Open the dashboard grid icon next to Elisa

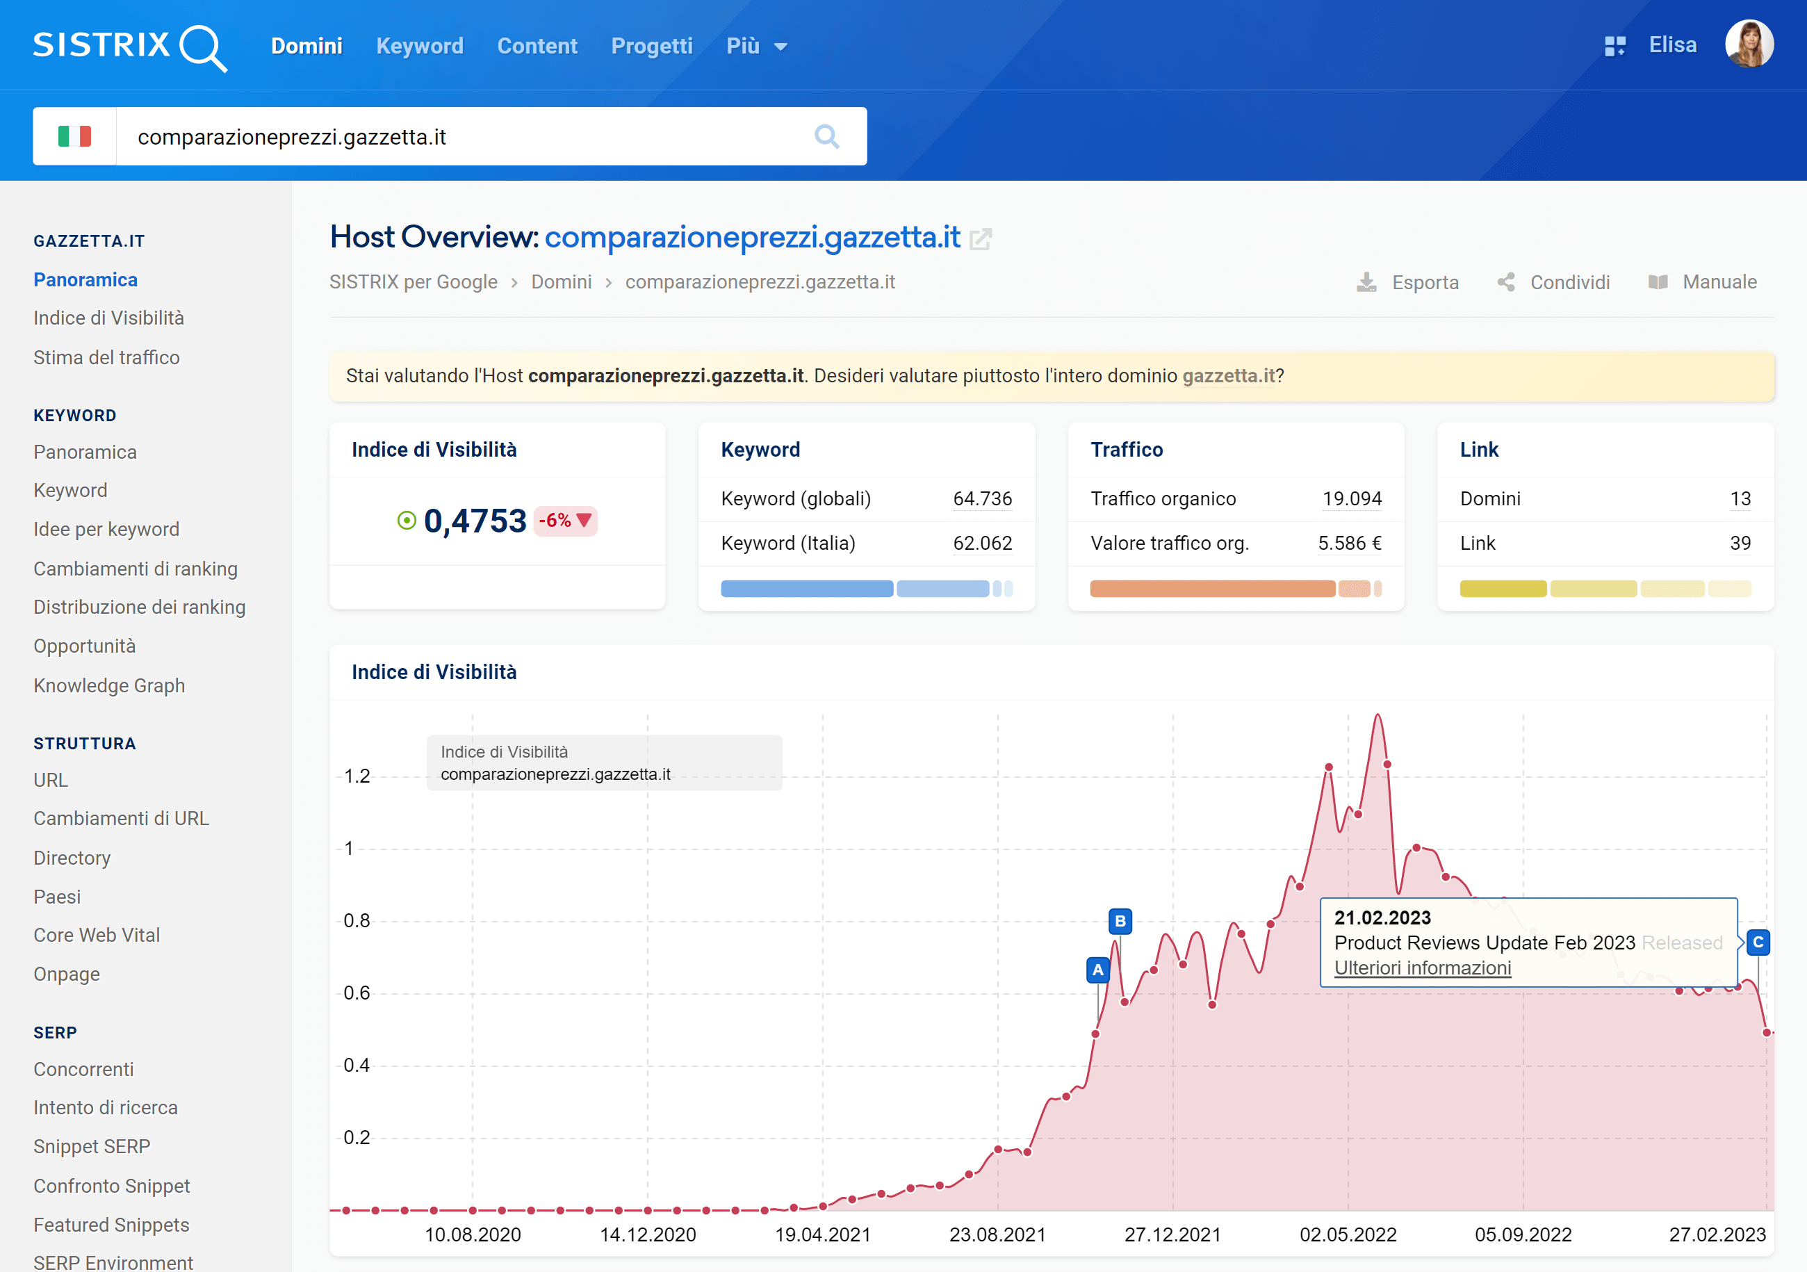pos(1614,46)
